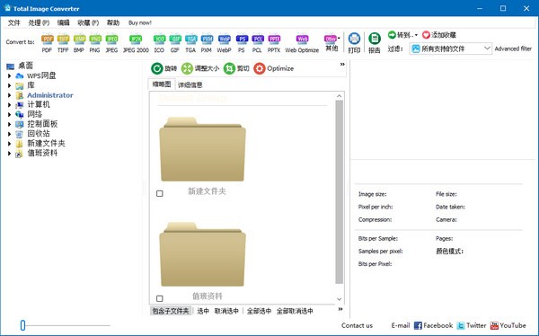Open the 转到 go-to dropdown
The height and width of the screenshot is (336, 539).
[402, 35]
